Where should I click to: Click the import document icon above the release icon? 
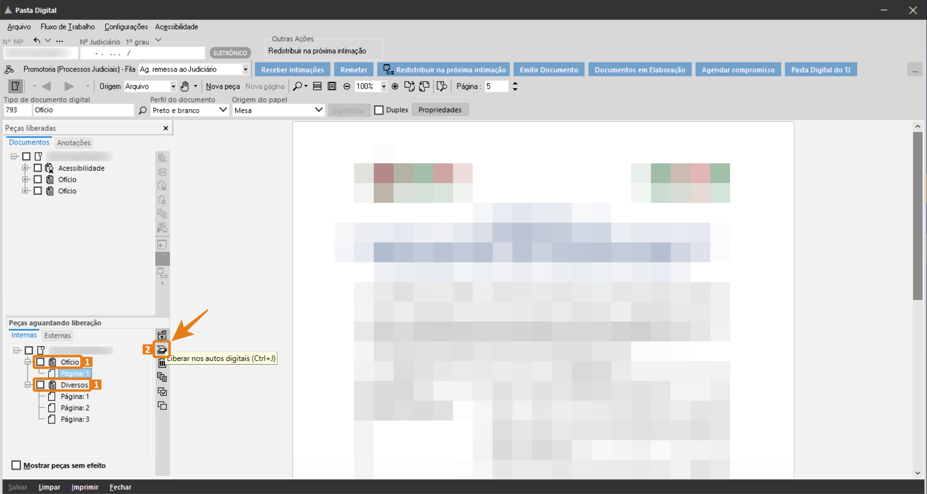[x=162, y=335]
